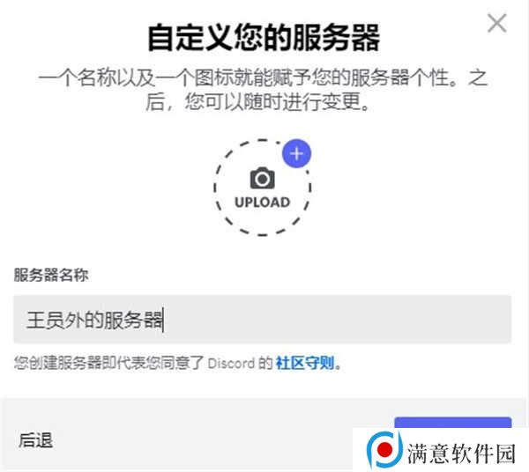The width and height of the screenshot is (529, 472).
Task: Click the blue plus badge on upload circle
Action: click(296, 153)
